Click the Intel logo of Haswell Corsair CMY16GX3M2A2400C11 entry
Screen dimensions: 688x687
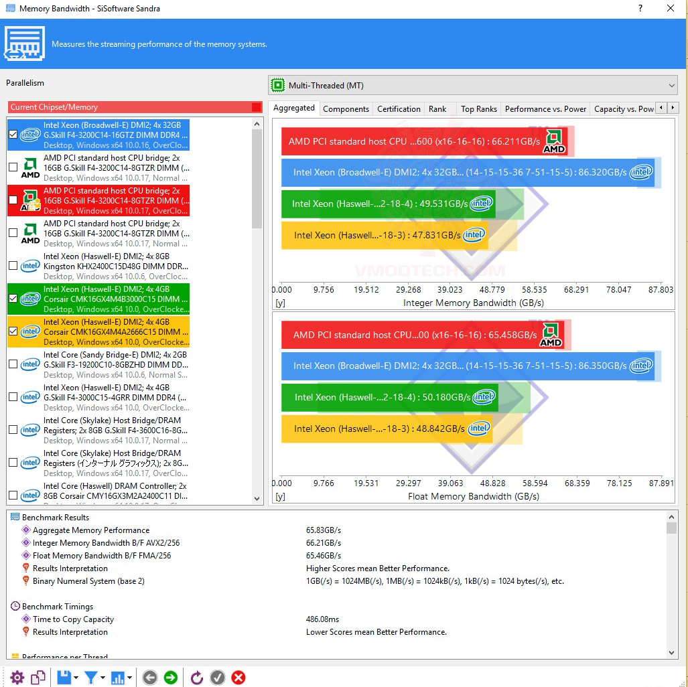pos(30,495)
